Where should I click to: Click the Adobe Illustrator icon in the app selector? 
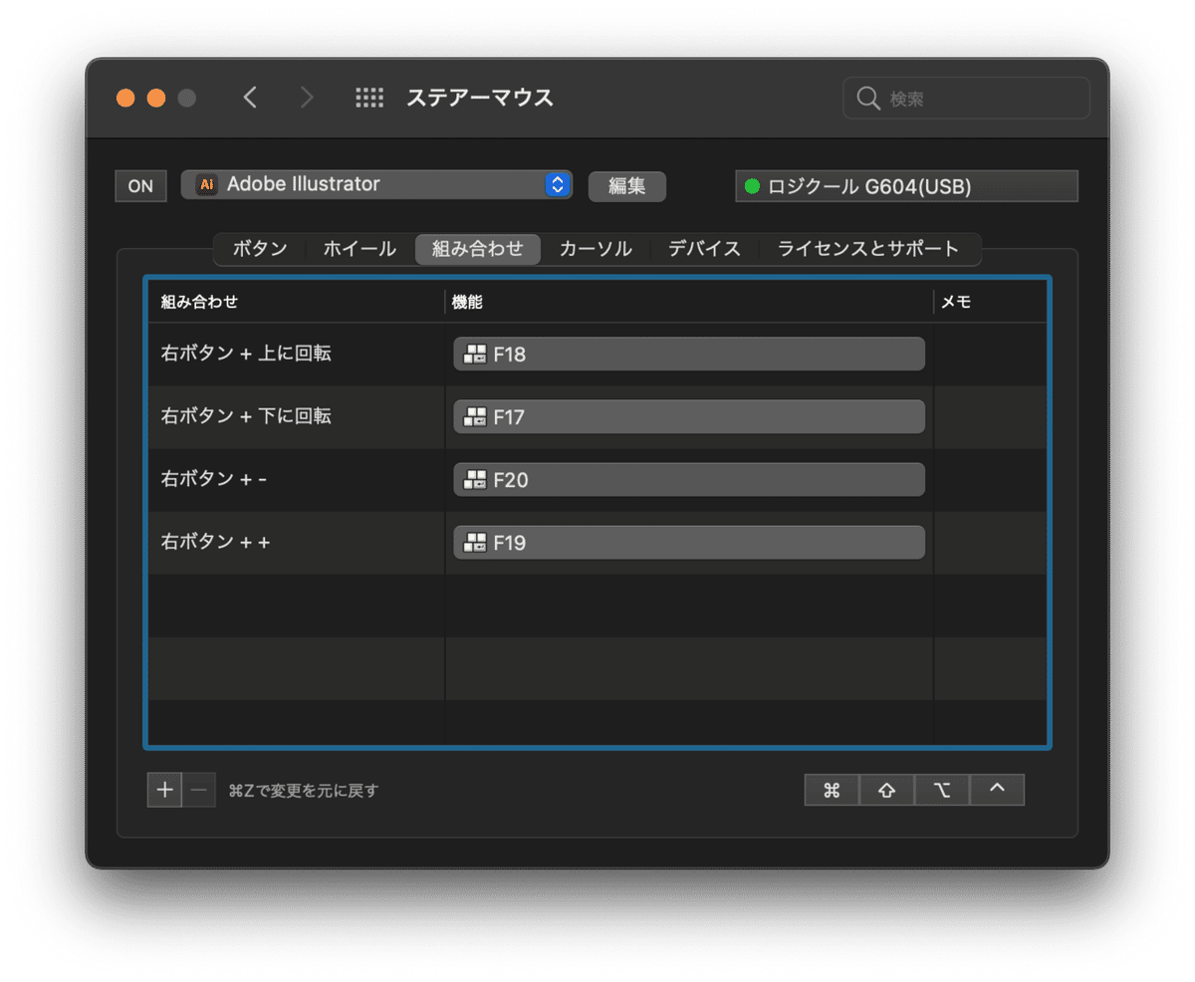click(206, 184)
